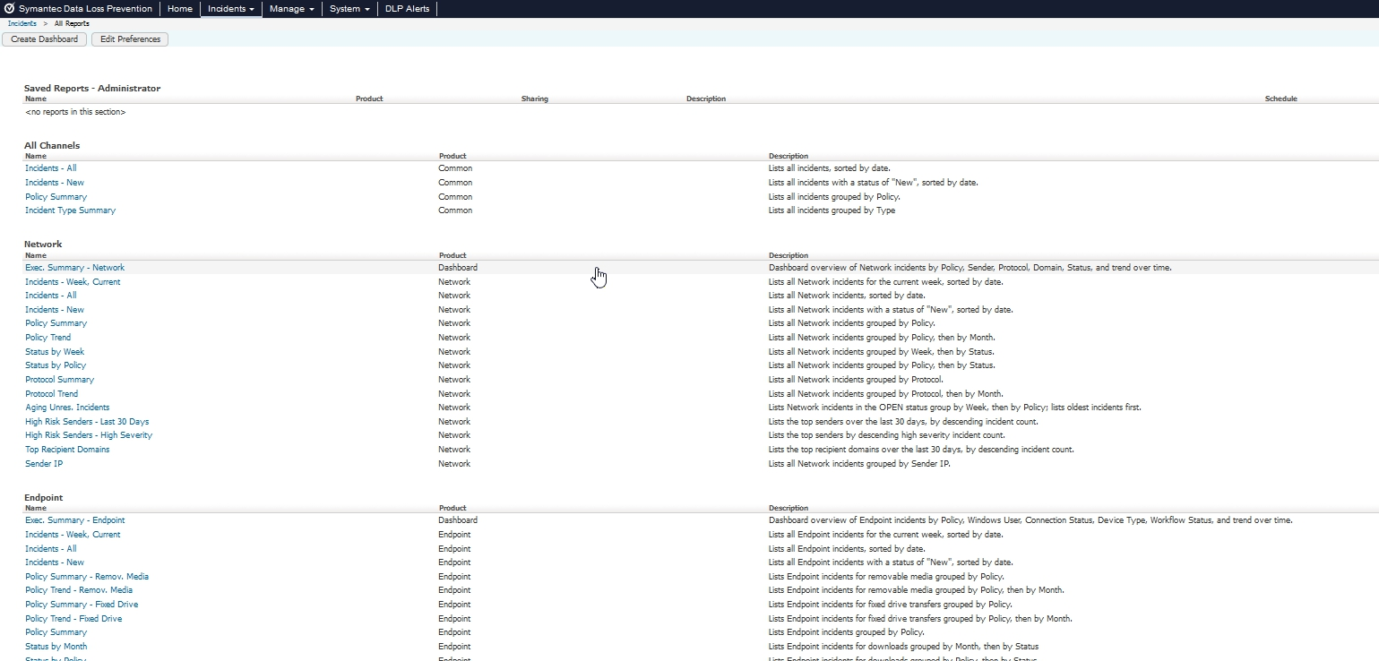Expand the System dropdown menu

pyautogui.click(x=350, y=9)
